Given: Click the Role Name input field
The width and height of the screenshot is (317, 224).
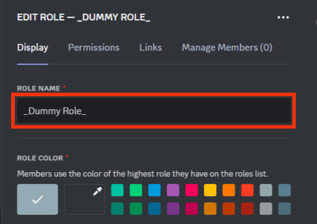Looking at the screenshot, I should pyautogui.click(x=154, y=110).
